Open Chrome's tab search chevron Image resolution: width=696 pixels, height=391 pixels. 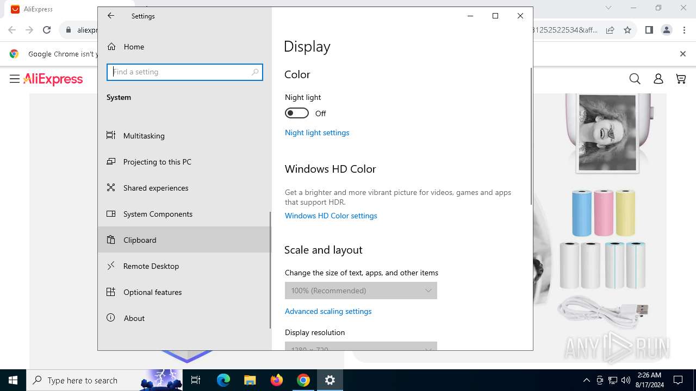pyautogui.click(x=608, y=8)
